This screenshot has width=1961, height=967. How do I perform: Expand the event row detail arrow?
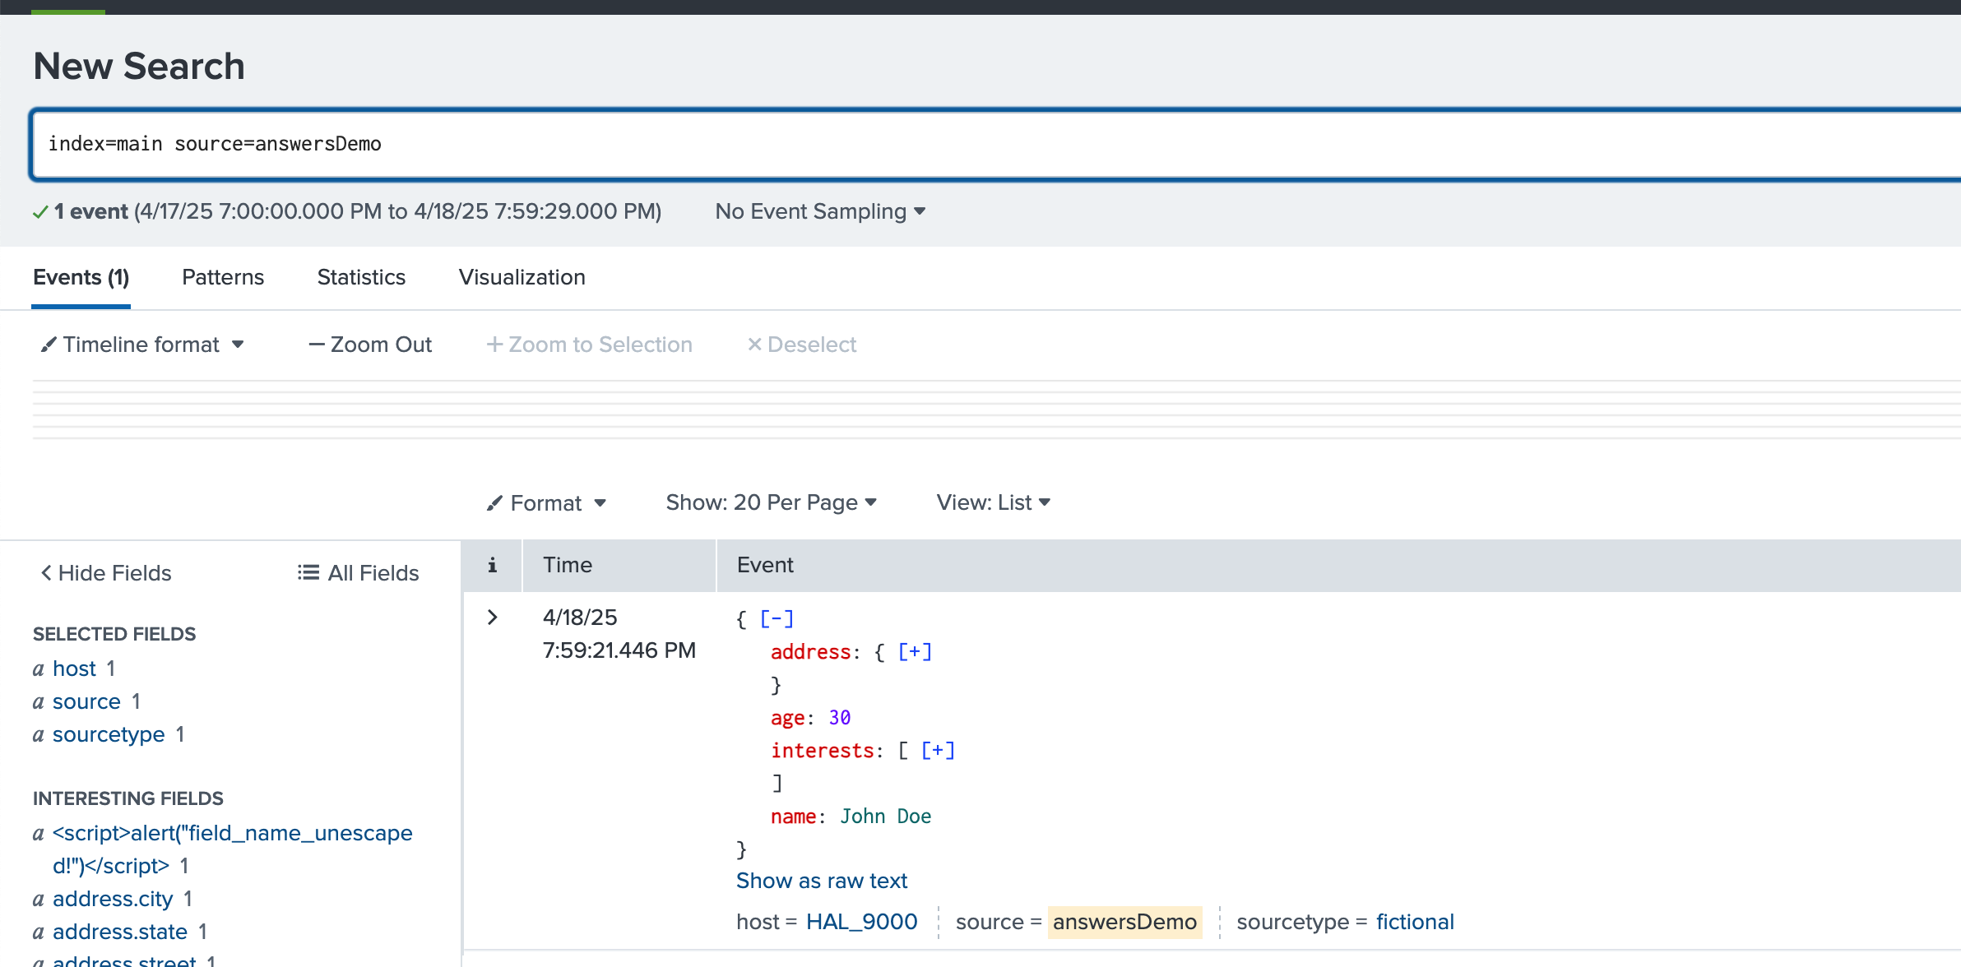[x=492, y=617]
